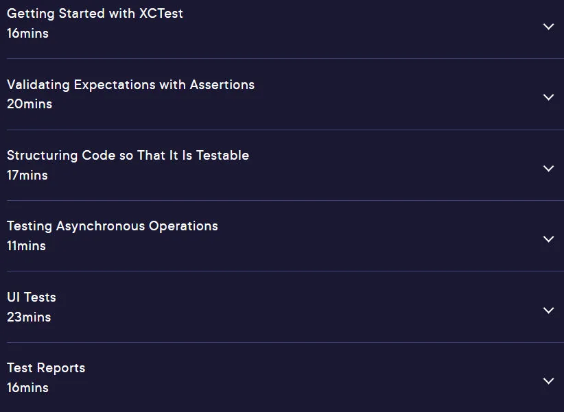564x412 pixels.
Task: Click the 11mins duration label
Action: 26,246
